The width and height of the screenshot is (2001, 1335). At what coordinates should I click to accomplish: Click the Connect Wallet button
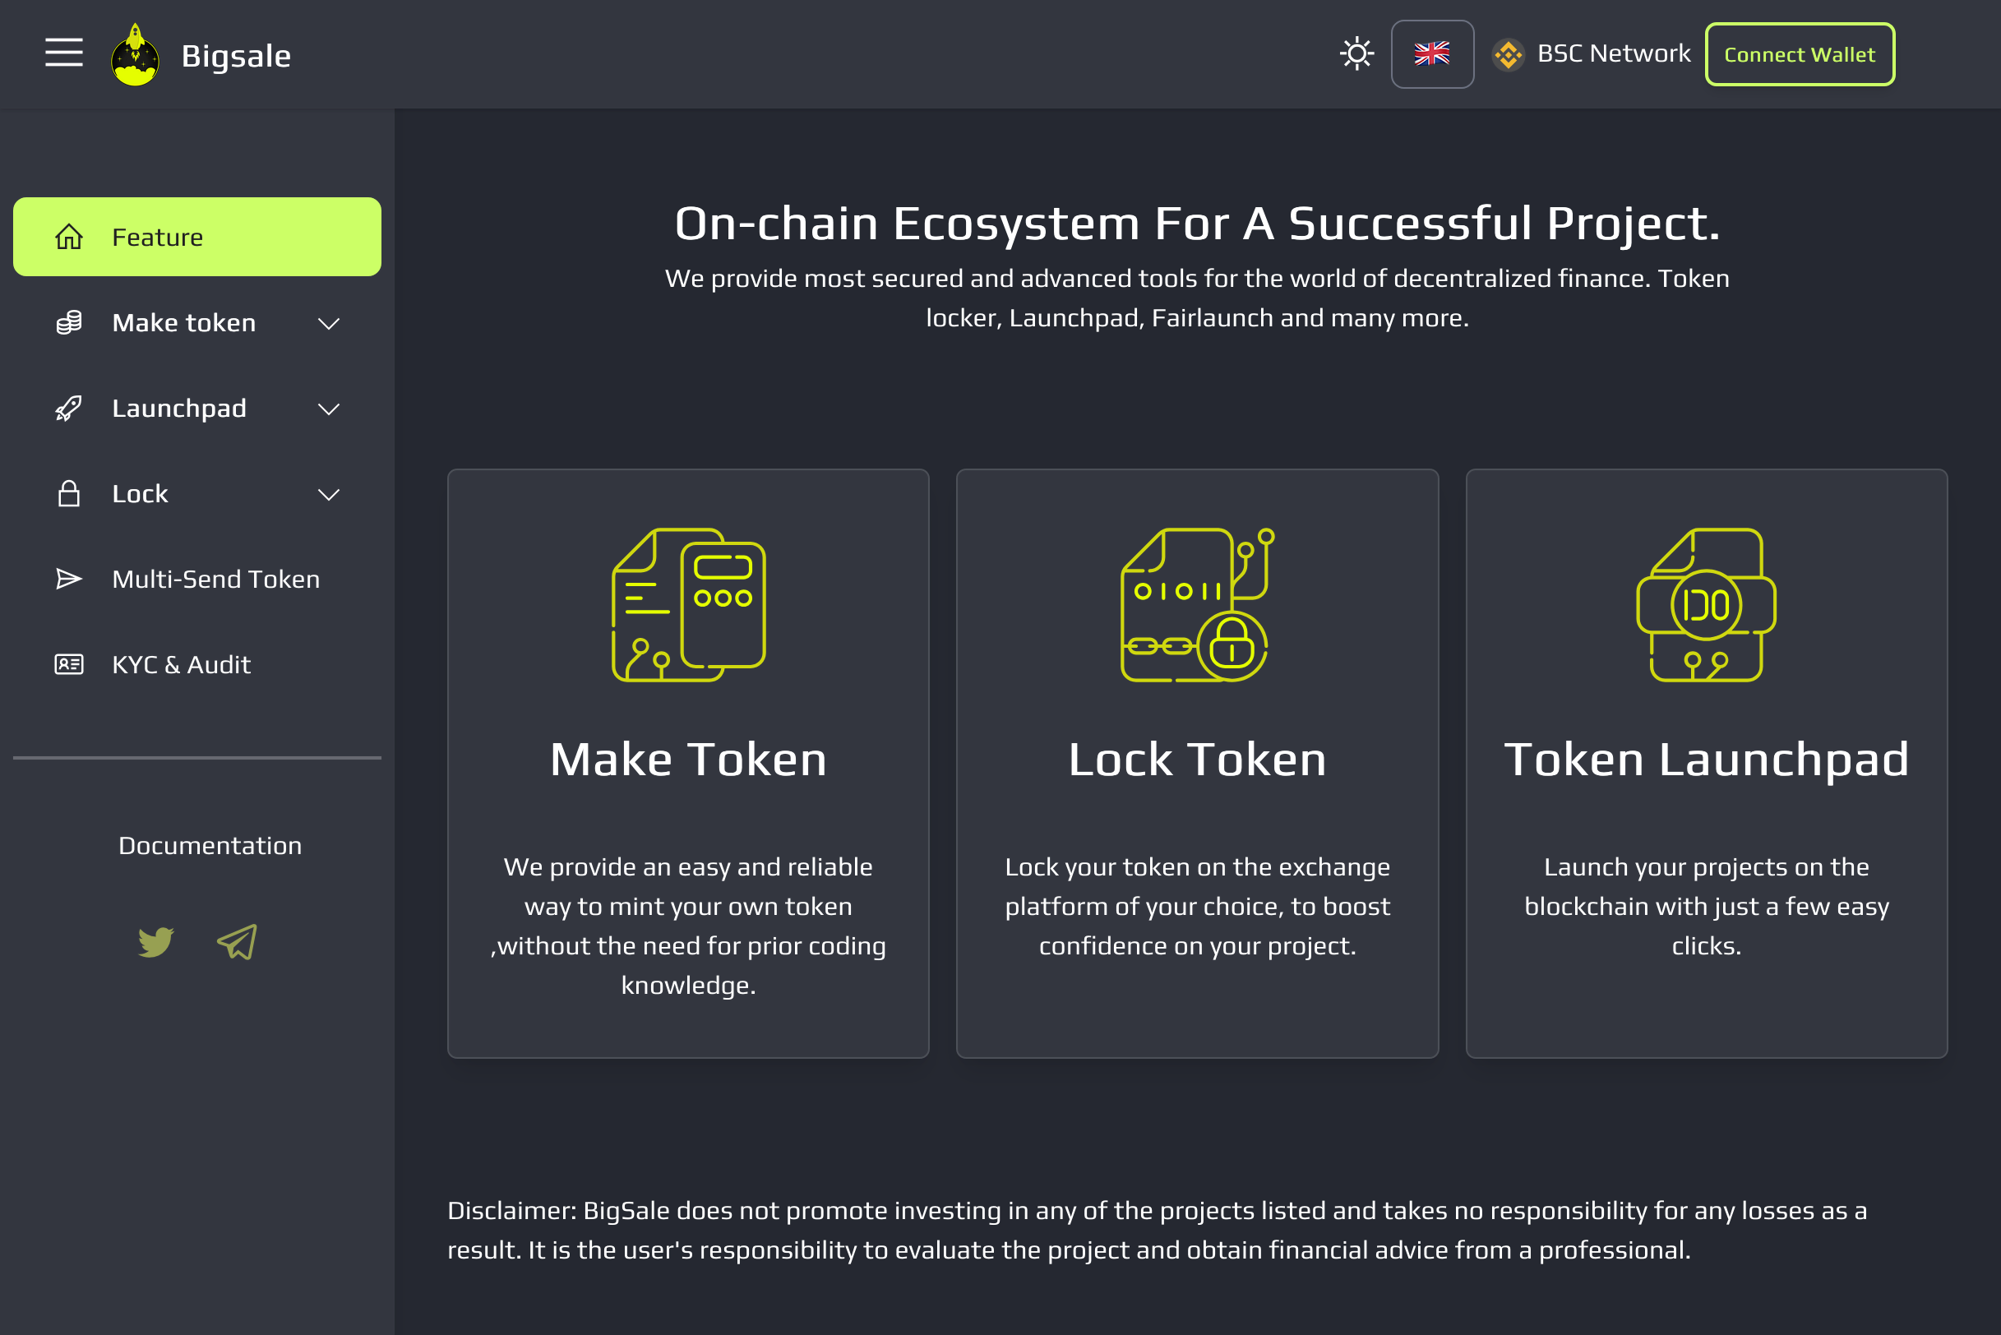point(1800,54)
